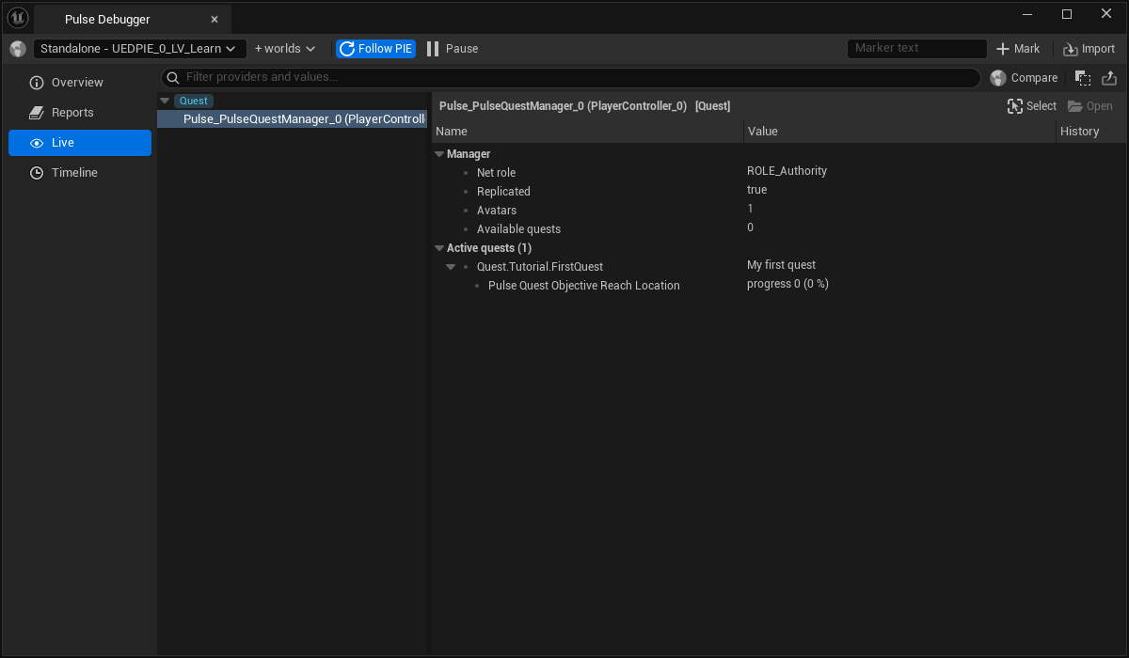Select the Replicated row
The image size is (1129, 658).
coord(778,192)
